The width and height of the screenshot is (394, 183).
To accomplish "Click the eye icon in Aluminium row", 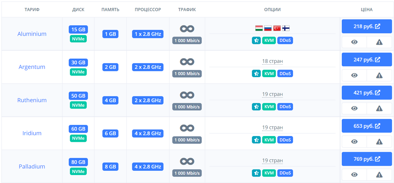I will click(354, 42).
